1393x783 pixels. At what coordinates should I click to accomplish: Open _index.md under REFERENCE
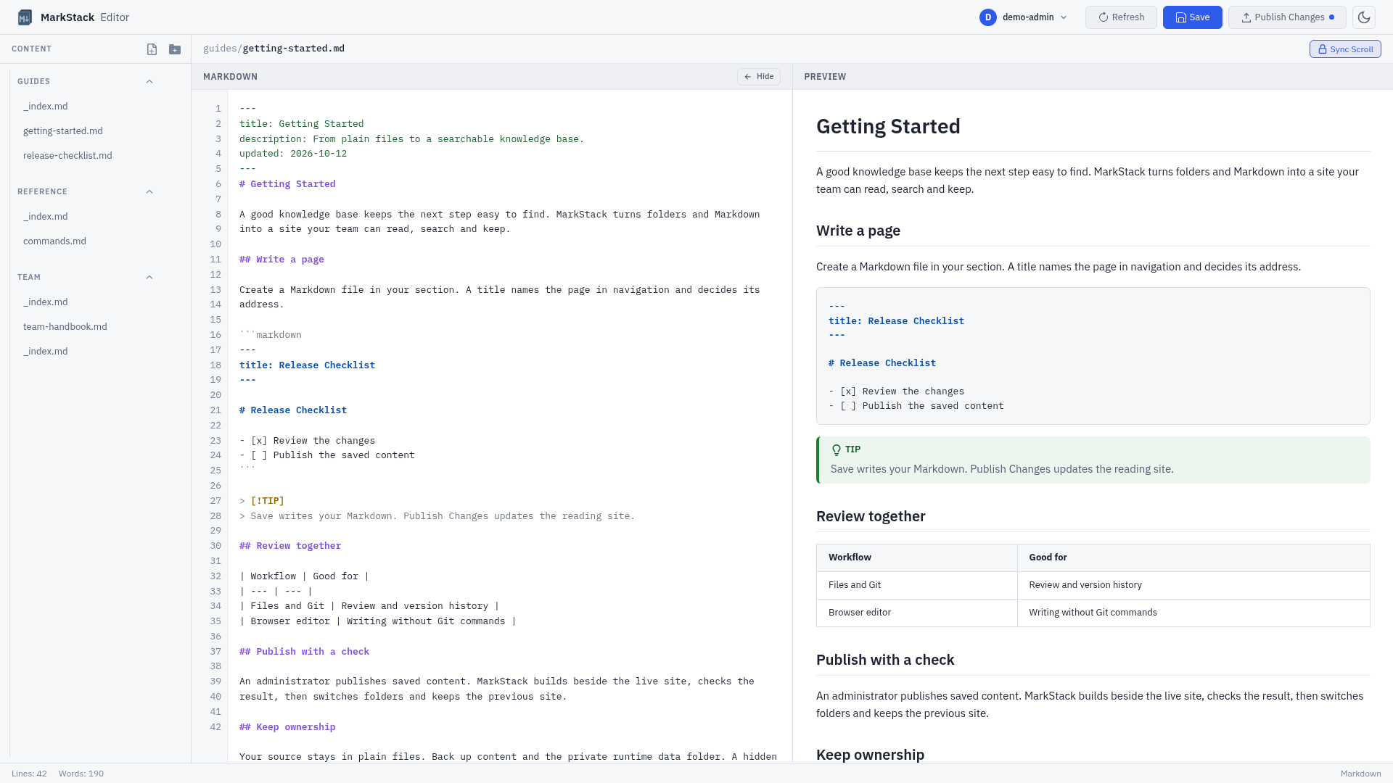point(46,217)
